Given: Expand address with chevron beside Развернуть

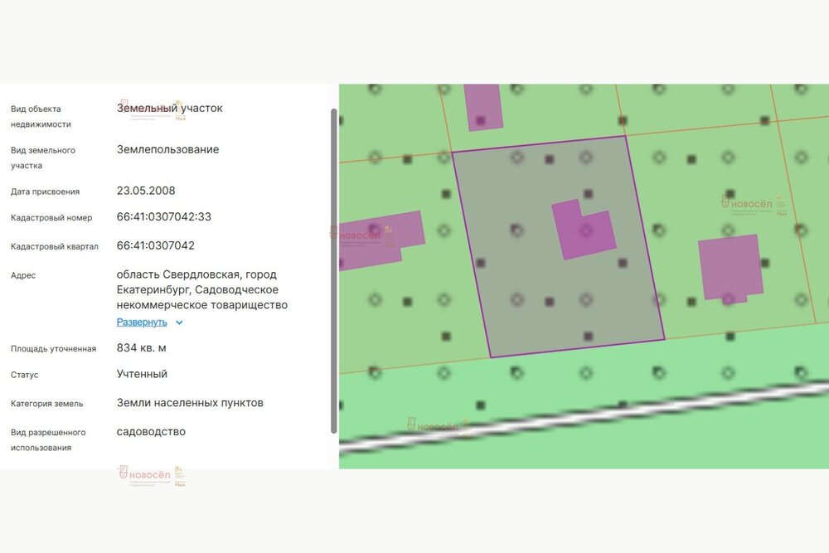Looking at the screenshot, I should 179,323.
